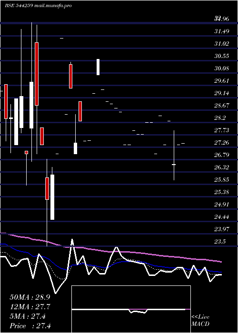238x333 pixels.
Task: Select the 28.2 price axis label
Action: click(220, 118)
